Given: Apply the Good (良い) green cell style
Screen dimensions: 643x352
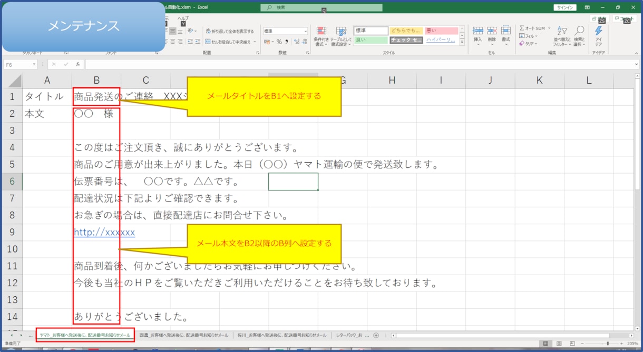Looking at the screenshot, I should tap(371, 39).
